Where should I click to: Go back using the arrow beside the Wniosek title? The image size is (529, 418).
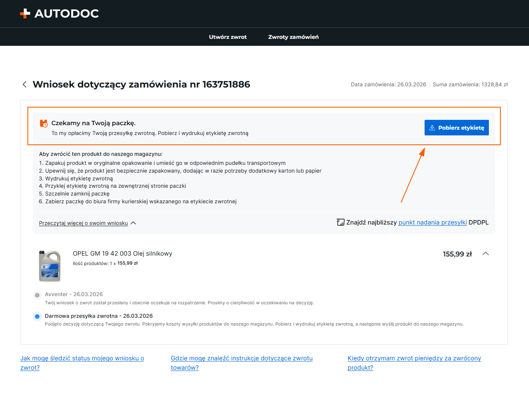pos(25,84)
